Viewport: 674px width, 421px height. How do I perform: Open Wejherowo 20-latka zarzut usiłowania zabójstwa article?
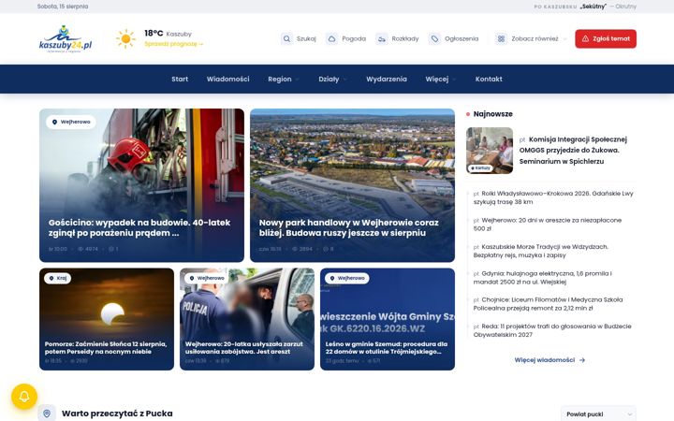point(247,319)
